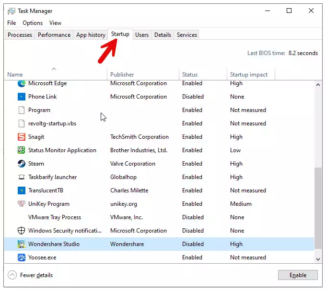Select the TranslucentTB entry name

[46, 190]
